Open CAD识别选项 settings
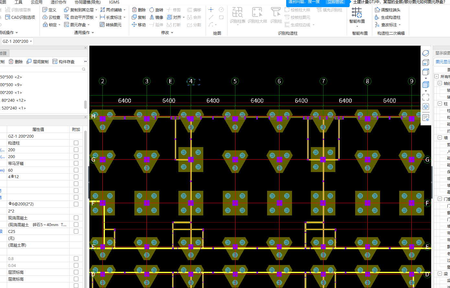 [x=20, y=17]
